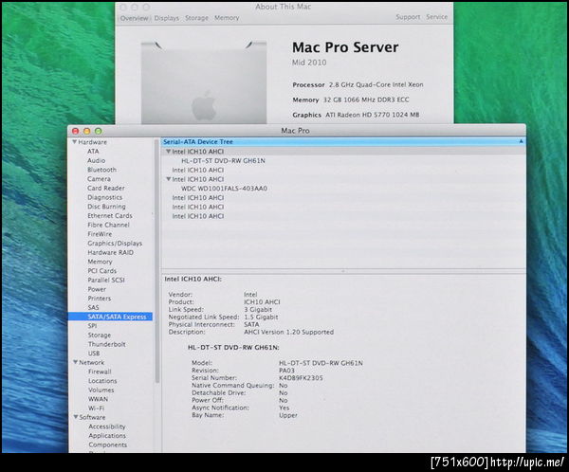Select the last Intel ICH10 AHCI row

(343, 216)
